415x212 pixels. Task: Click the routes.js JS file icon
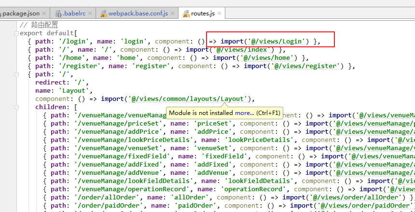tap(186, 14)
